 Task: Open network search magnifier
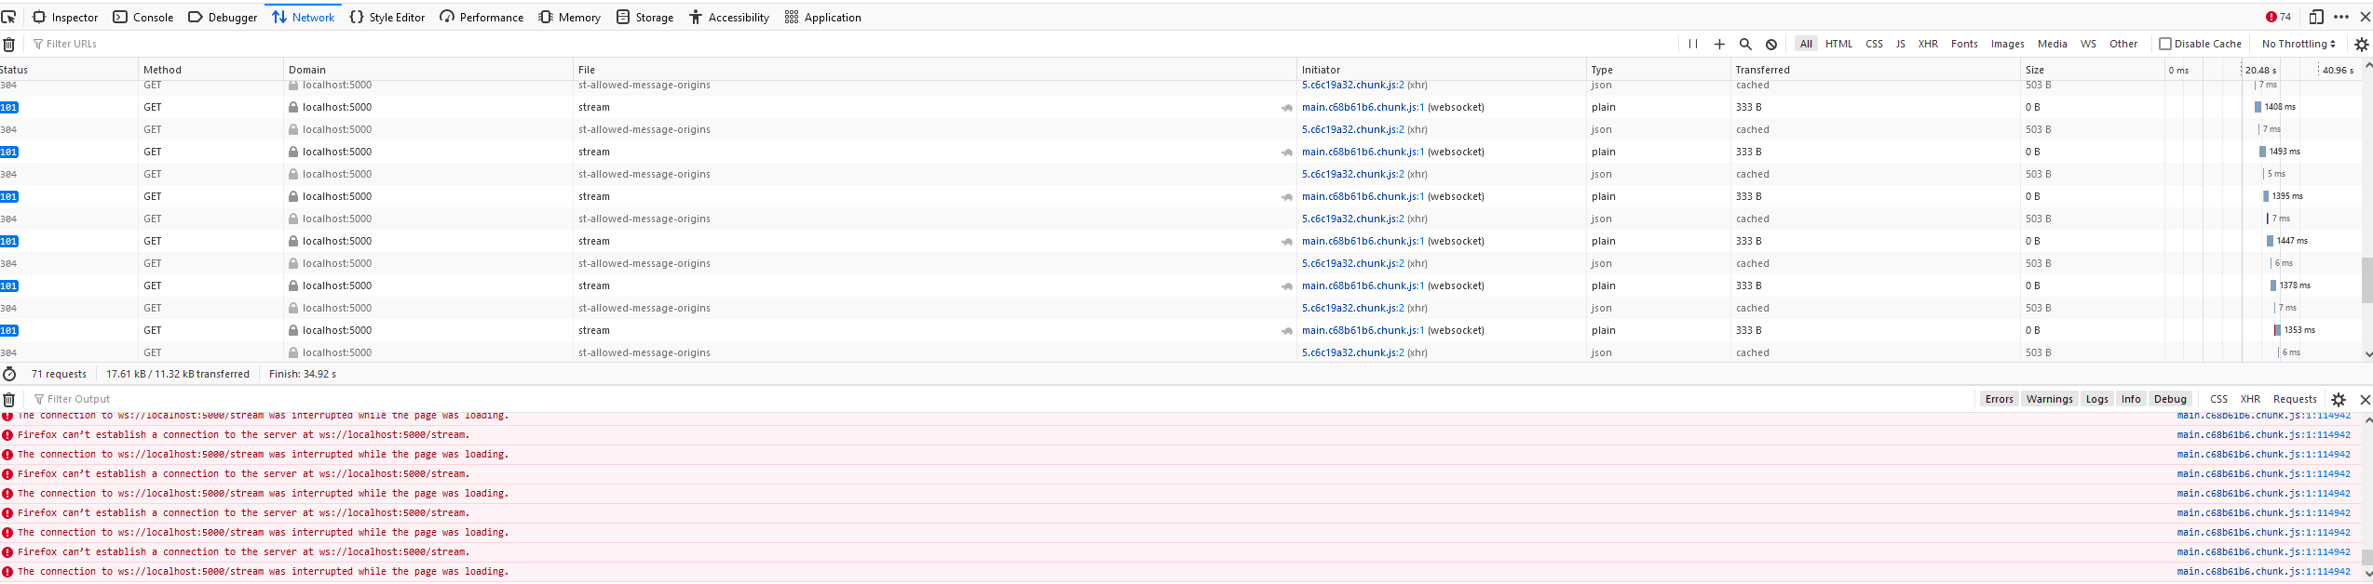(x=1745, y=44)
